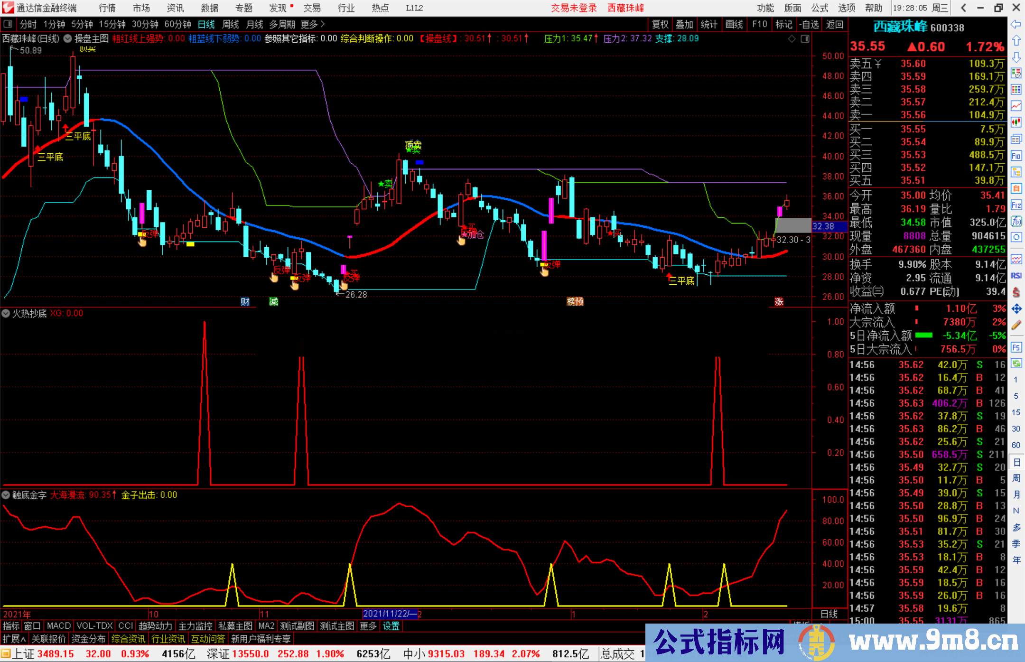Click the back arrow icon in right sidebar

1016,24
